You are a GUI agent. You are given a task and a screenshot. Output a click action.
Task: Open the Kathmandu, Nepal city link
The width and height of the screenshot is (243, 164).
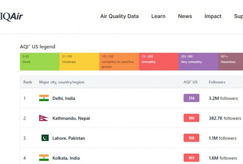coord(72,118)
